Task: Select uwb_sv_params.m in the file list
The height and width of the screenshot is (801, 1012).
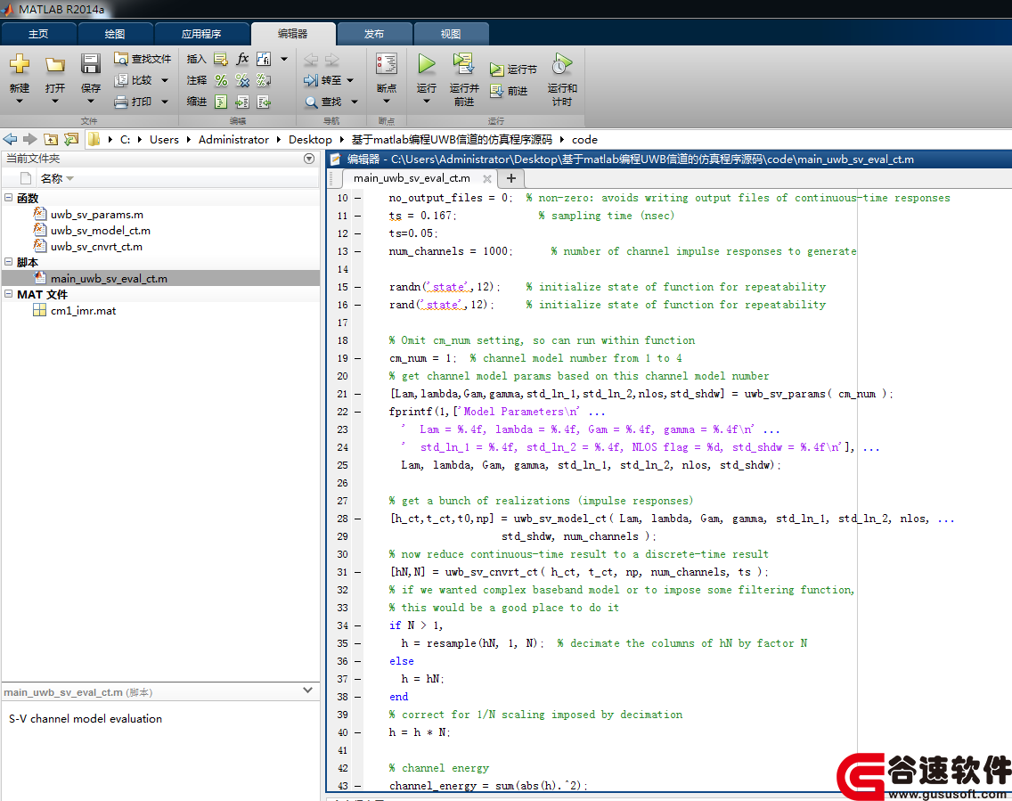Action: tap(97, 215)
